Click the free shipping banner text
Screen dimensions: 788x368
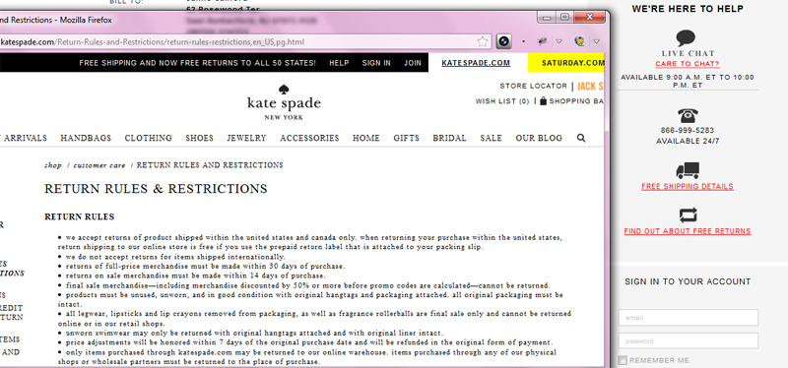198,63
